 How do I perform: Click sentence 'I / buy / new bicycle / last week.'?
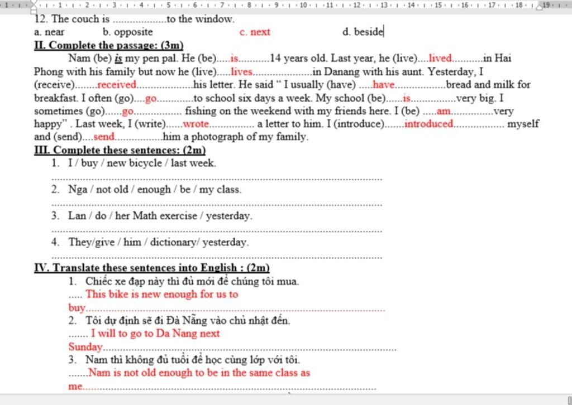click(142, 163)
